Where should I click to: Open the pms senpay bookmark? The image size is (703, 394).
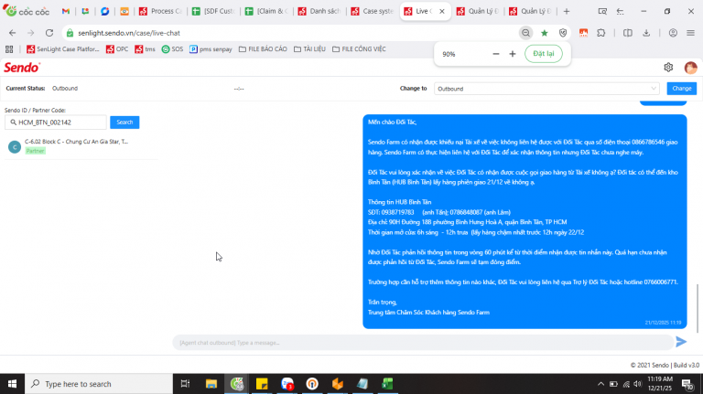[211, 49]
